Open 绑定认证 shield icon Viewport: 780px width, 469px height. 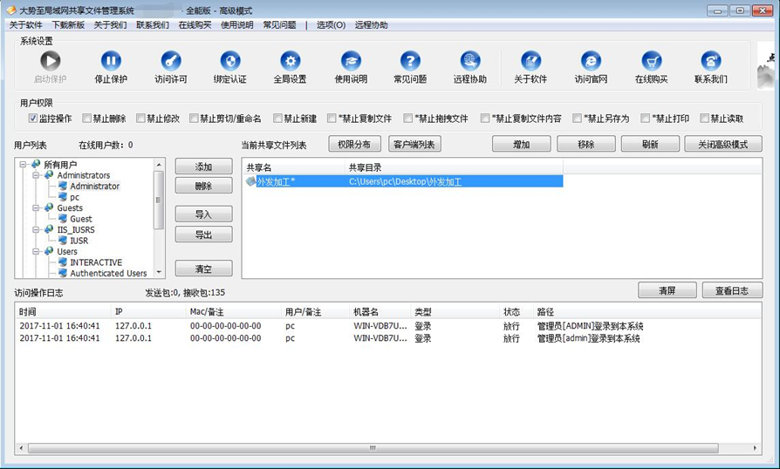click(230, 61)
